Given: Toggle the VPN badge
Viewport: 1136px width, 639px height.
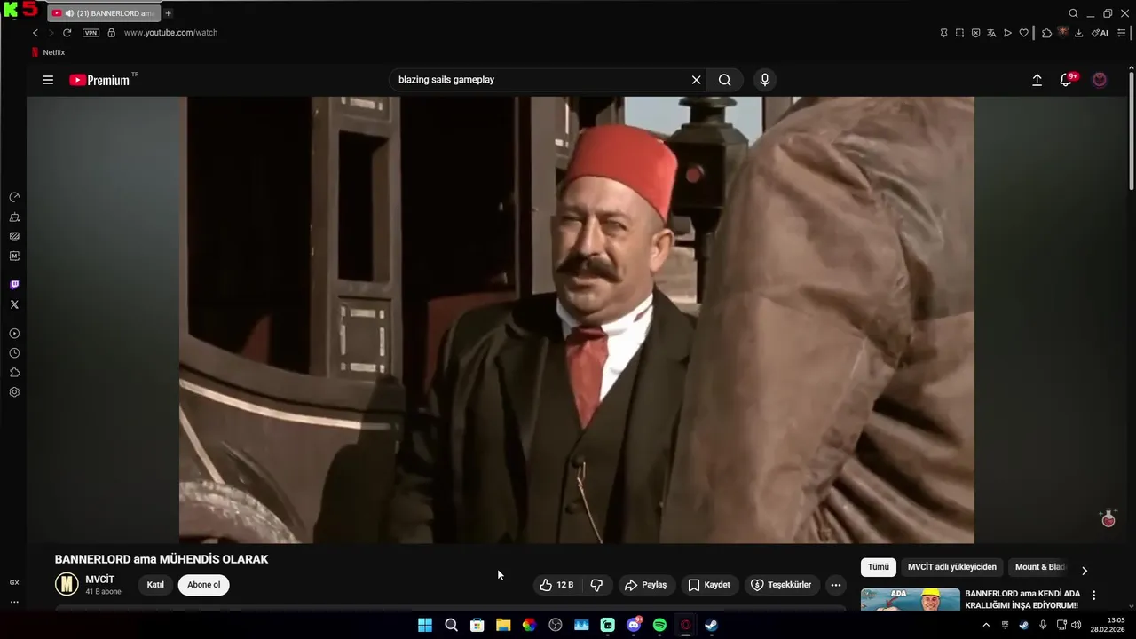Looking at the screenshot, I should [91, 33].
